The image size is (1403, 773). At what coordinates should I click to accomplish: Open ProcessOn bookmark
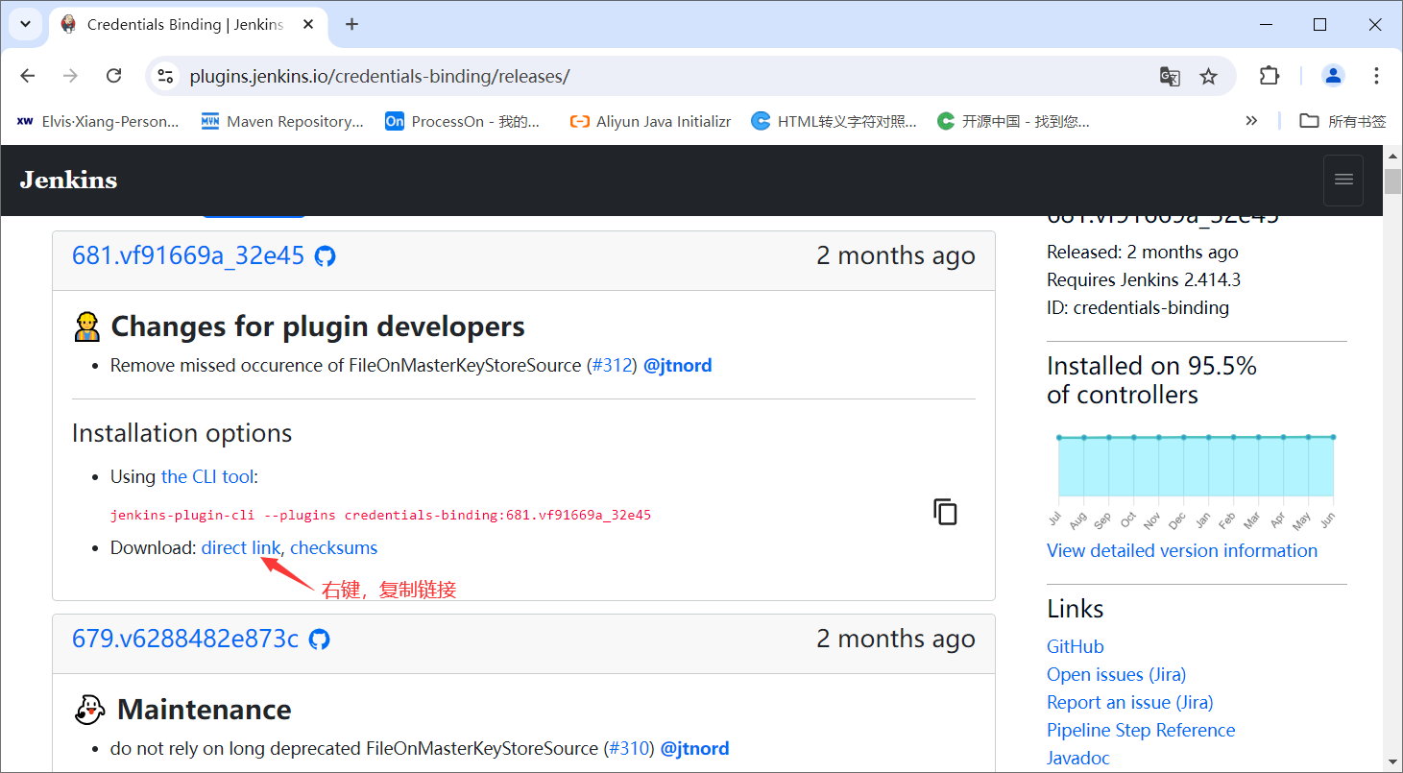463,121
